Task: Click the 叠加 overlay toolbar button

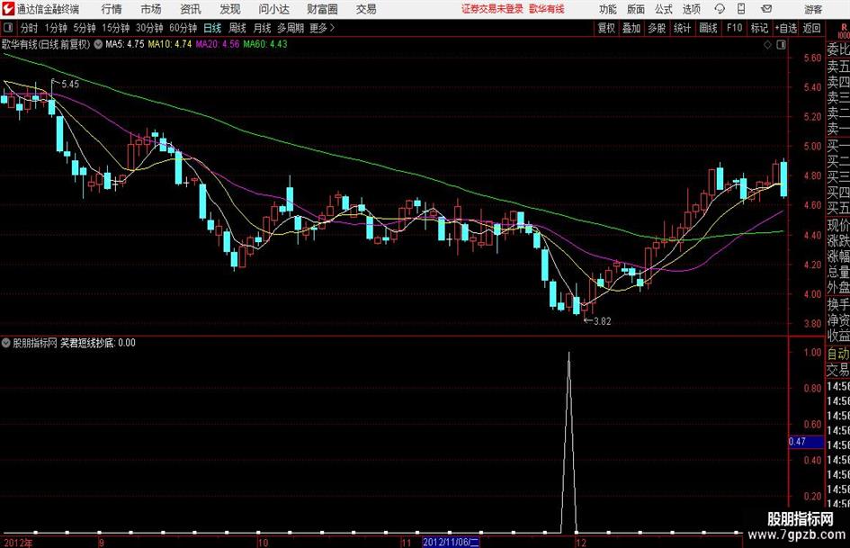Action: (631, 28)
